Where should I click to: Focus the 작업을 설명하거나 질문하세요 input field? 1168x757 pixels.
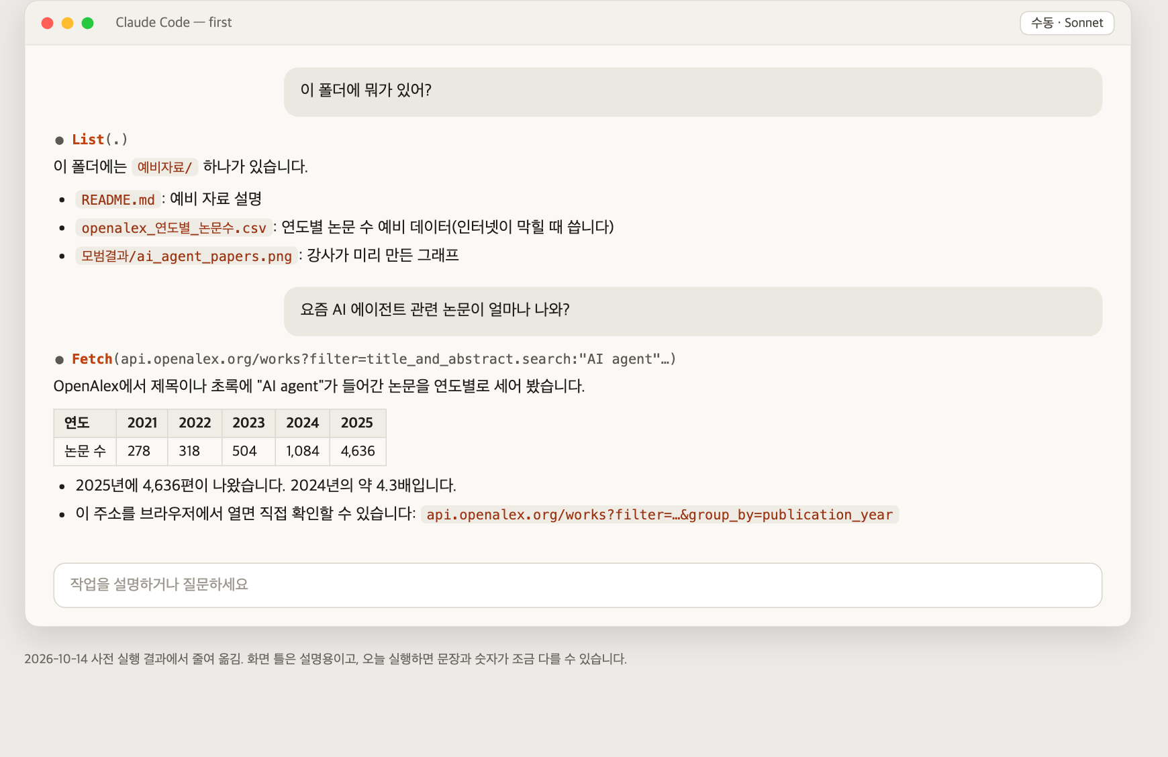pyautogui.click(x=577, y=585)
